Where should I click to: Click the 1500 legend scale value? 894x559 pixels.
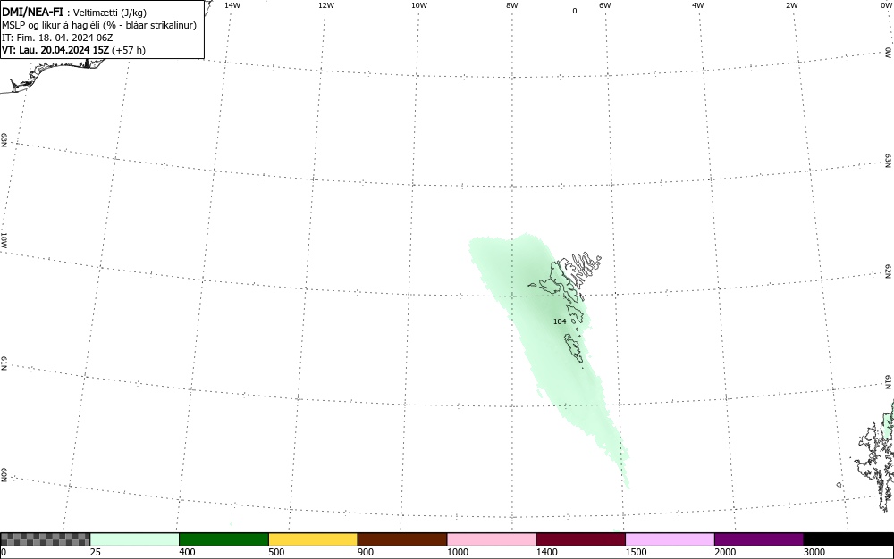coord(636,552)
